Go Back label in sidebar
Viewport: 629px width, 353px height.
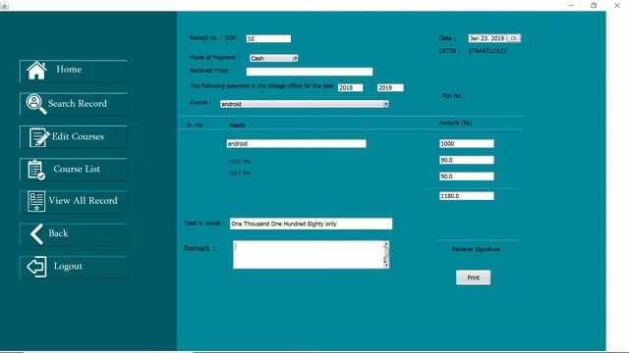(58, 233)
